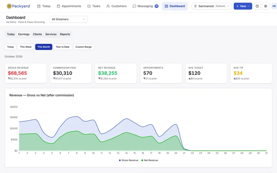The height and width of the screenshot is (173, 277).
Task: Open the settings gear icon
Action: (x=265, y=6)
